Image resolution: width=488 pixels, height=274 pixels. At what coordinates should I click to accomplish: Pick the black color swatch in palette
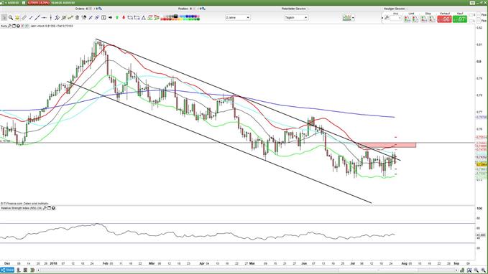[x=176, y=16]
